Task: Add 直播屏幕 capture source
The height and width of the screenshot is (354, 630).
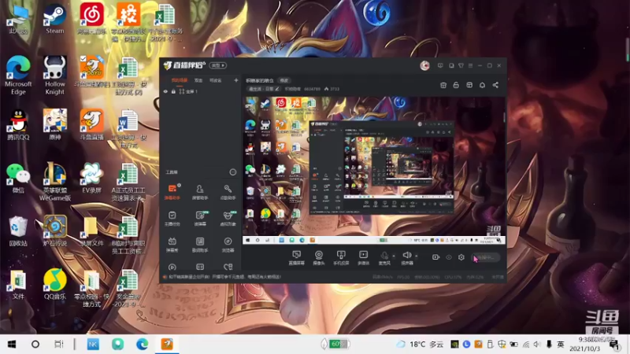Action: point(297,257)
